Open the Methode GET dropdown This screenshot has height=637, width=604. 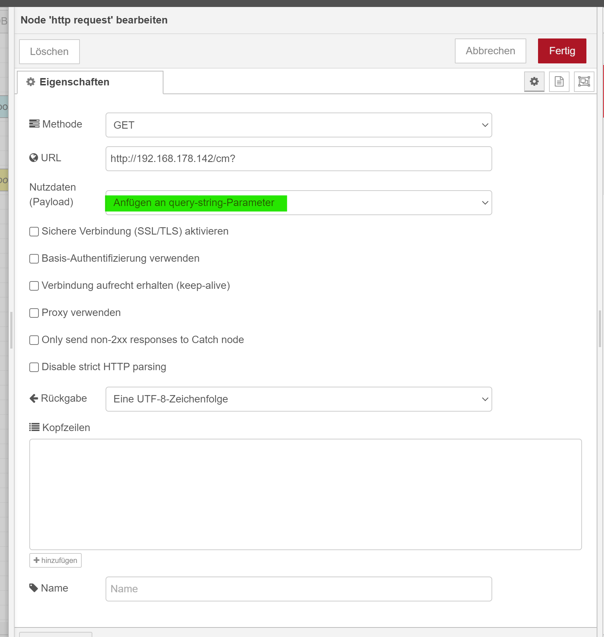click(x=299, y=125)
